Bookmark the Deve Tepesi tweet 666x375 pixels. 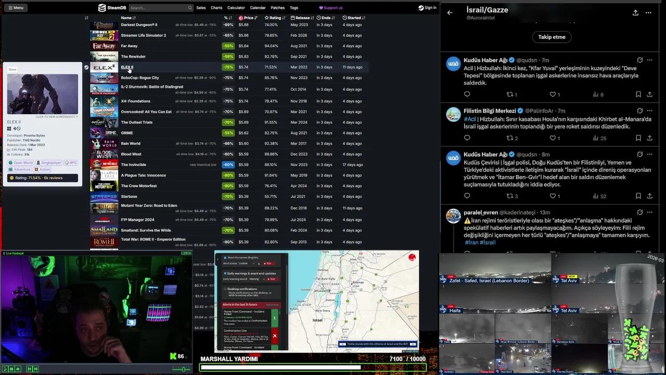638,94
